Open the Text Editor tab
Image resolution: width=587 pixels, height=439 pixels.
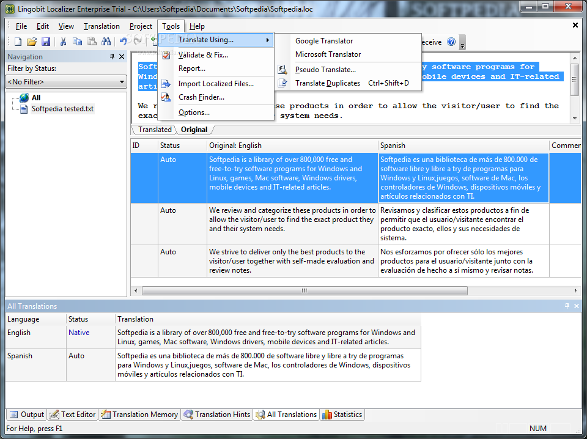click(x=73, y=415)
